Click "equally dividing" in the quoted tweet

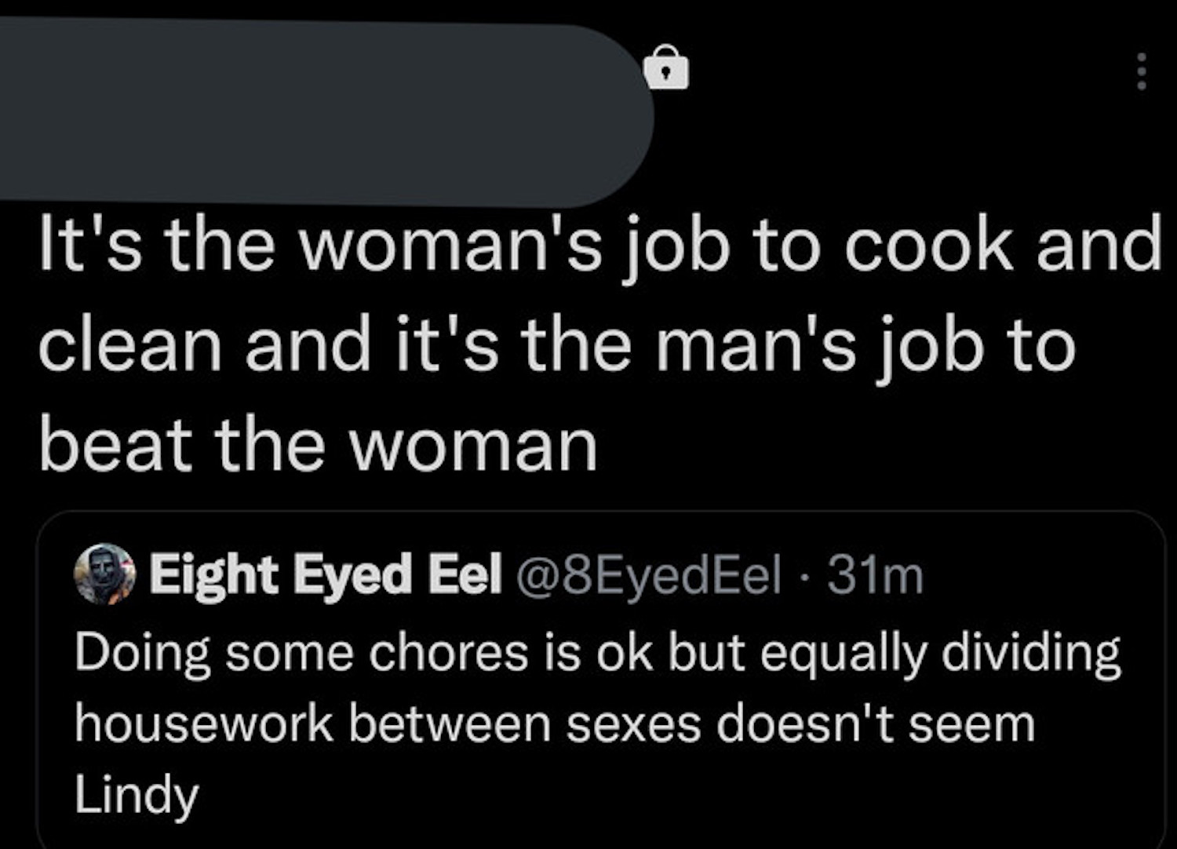click(940, 653)
